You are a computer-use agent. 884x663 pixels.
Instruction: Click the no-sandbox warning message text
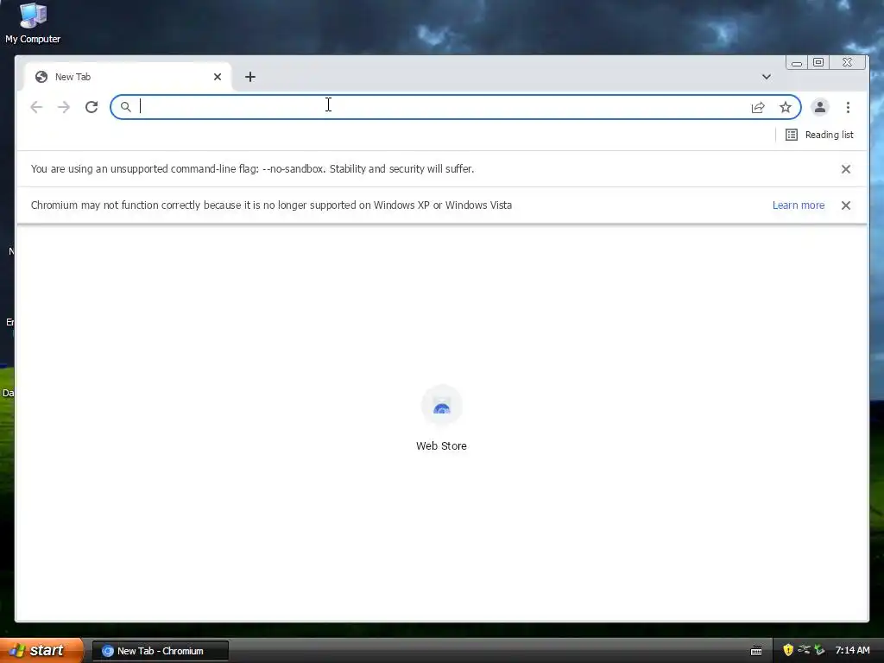coord(253,169)
